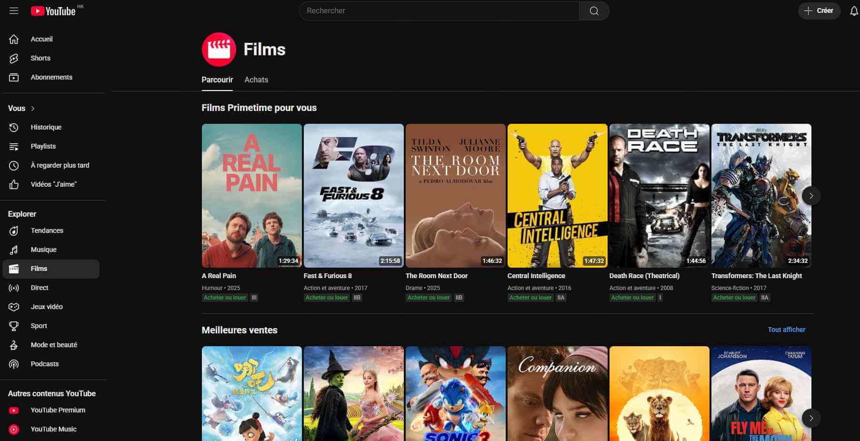Viewport: 860px width, 441px height.
Task: Open Fast & Furious 8 poster
Action: [354, 196]
